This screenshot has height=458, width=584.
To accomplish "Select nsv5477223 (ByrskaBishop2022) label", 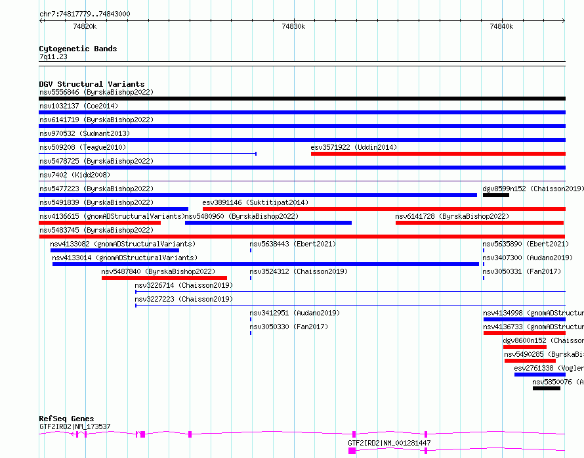I will click(x=96, y=189).
